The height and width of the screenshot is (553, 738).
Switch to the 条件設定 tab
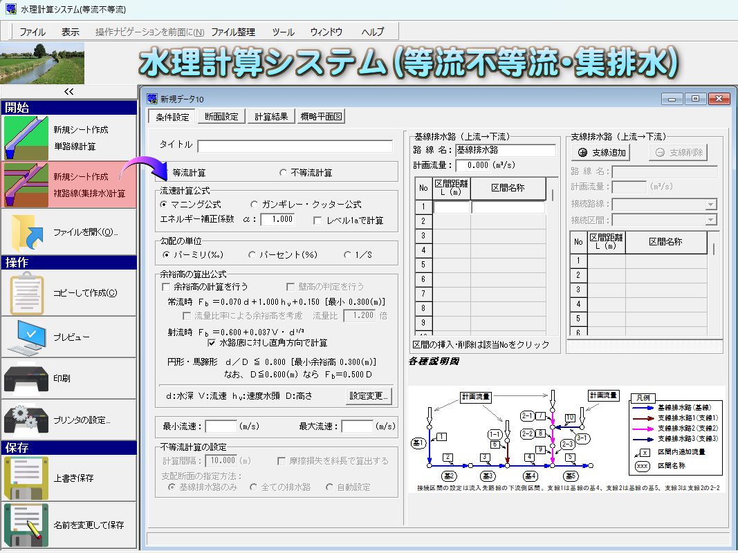[x=172, y=117]
